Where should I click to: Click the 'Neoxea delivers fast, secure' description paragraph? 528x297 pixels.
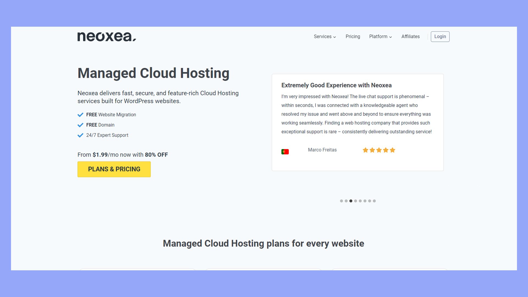coord(158,97)
